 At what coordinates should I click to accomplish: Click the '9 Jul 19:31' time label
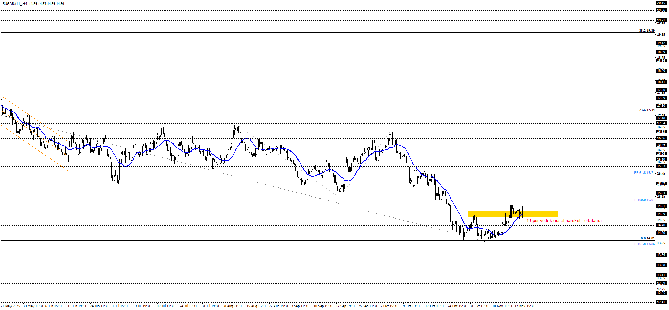pos(142,306)
